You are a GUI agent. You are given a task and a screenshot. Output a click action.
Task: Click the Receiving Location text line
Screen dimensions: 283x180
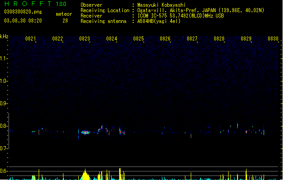point(172,10)
